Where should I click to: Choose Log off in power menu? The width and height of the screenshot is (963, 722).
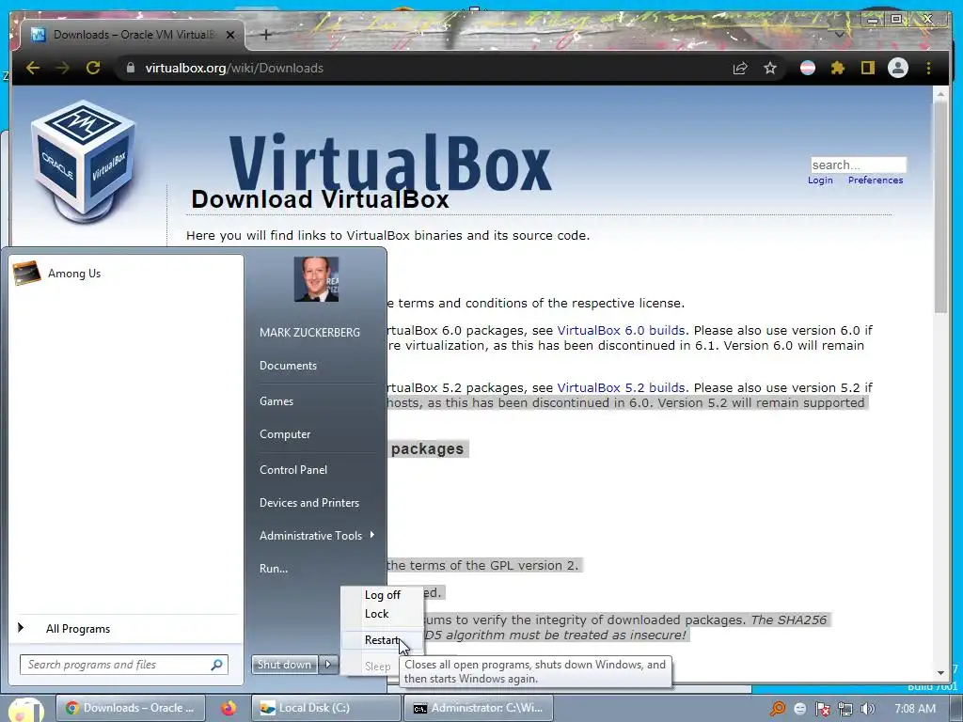point(382,595)
